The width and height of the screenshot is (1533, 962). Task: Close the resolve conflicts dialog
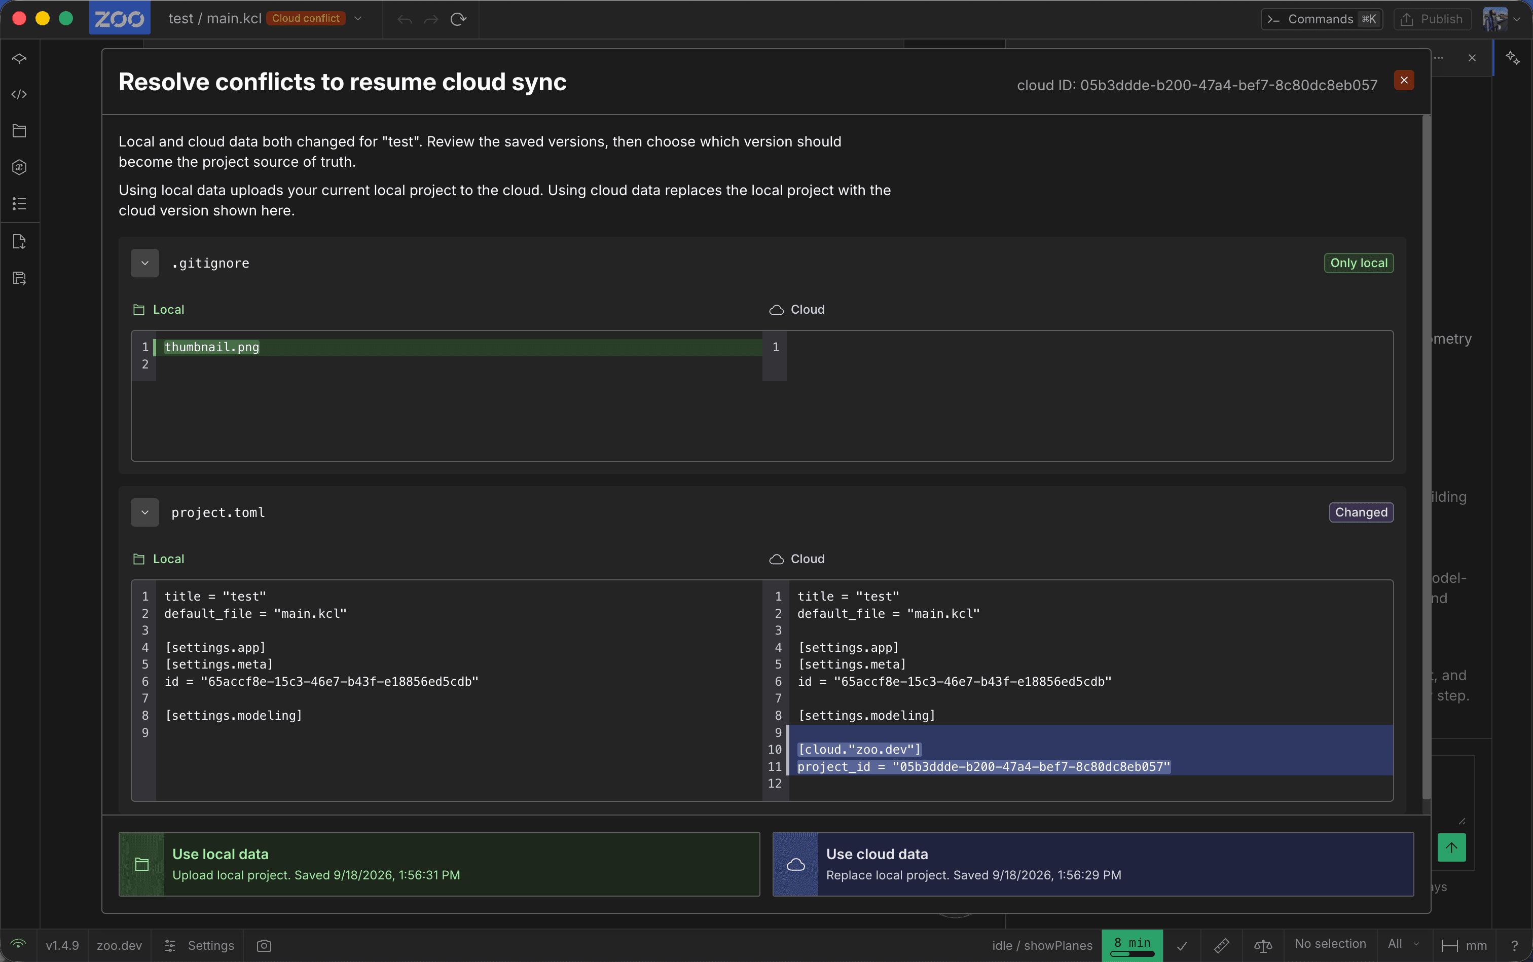click(x=1404, y=80)
